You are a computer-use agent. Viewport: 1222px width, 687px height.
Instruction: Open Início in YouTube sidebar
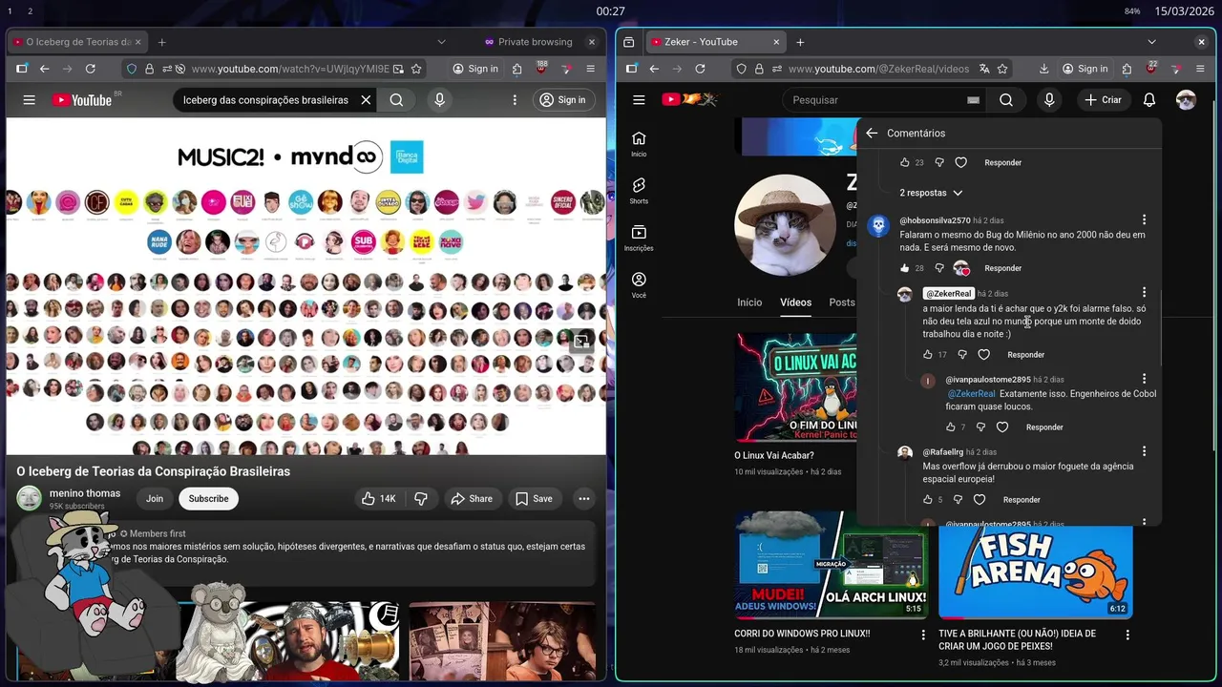(639, 144)
